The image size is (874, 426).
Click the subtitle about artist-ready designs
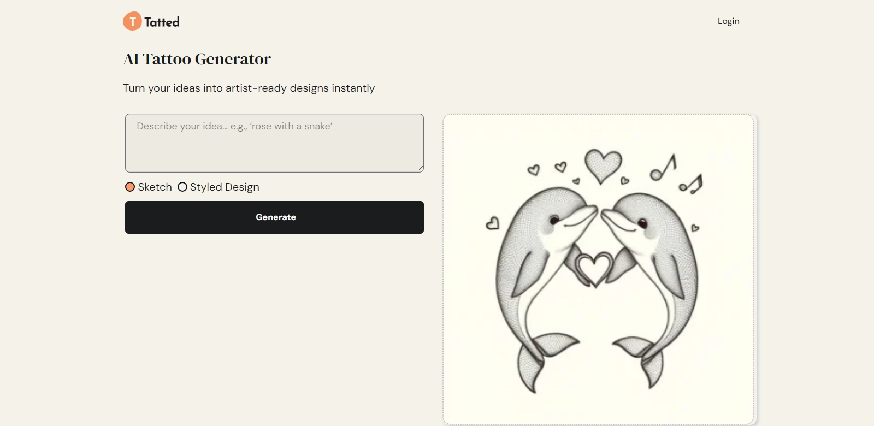click(x=249, y=88)
